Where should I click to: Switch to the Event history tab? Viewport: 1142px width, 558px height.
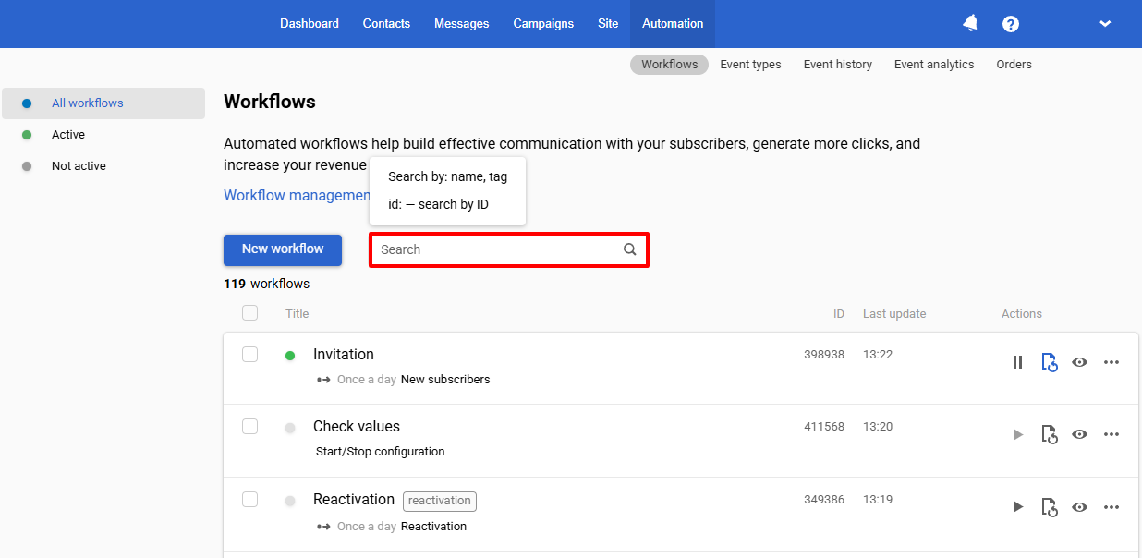[838, 65]
